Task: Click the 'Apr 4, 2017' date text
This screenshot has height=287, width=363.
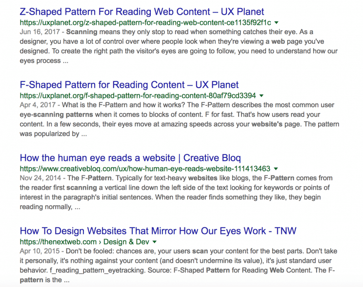Action: coord(38,105)
